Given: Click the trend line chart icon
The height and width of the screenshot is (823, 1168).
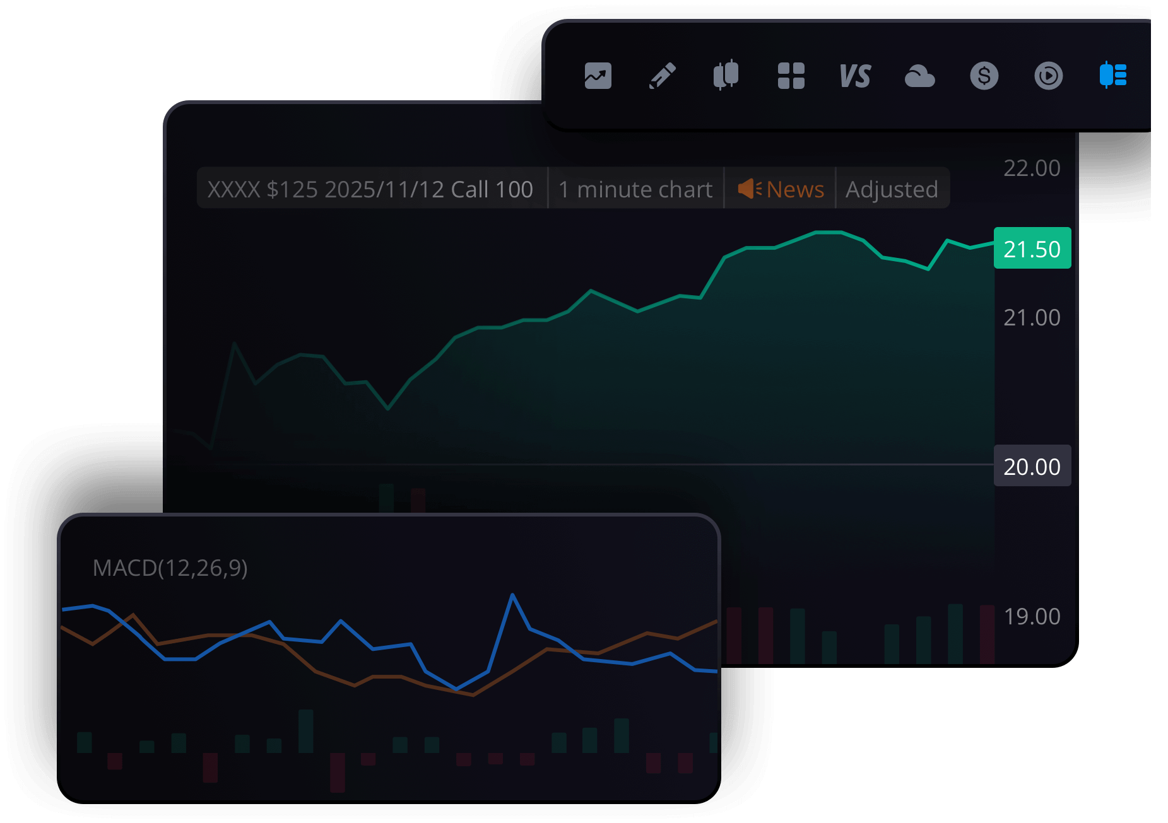Looking at the screenshot, I should (598, 76).
